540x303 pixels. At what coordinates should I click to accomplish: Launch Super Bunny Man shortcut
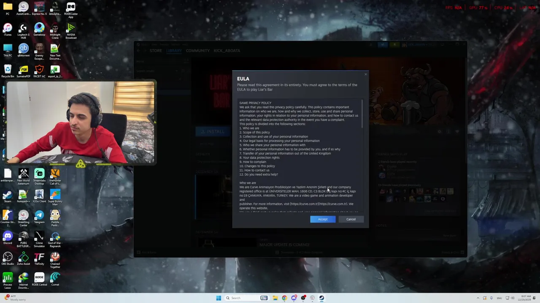[55, 198]
